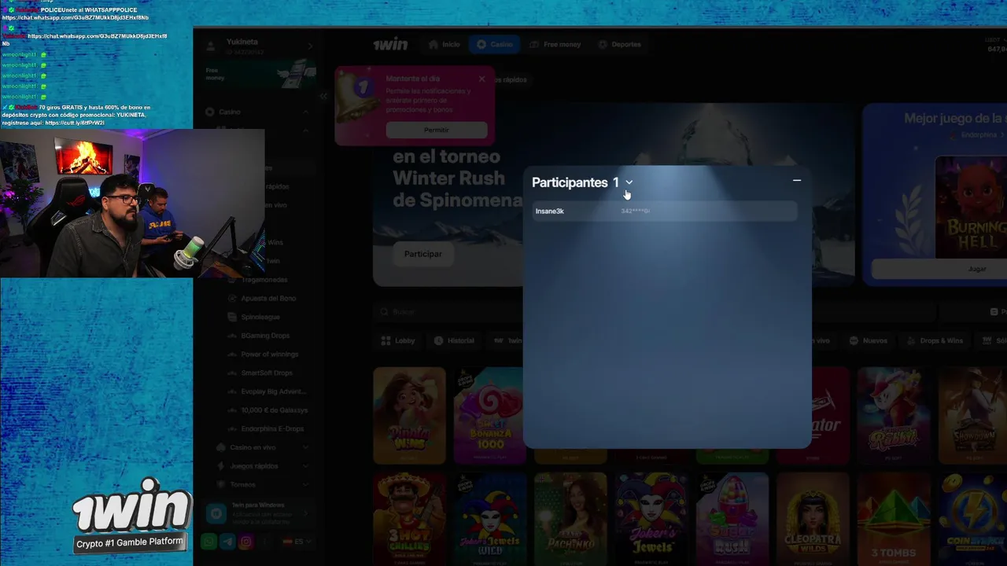Select the Nuevos category
The width and height of the screenshot is (1007, 566).
(869, 340)
